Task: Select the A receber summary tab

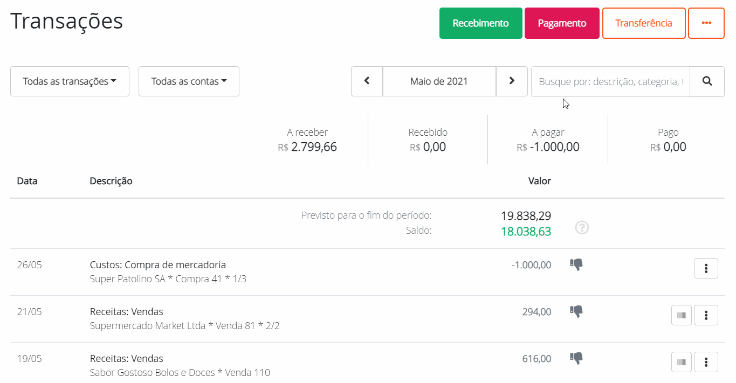Action: pyautogui.click(x=307, y=140)
